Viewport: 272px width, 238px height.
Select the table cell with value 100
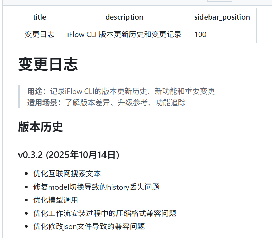pos(200,34)
